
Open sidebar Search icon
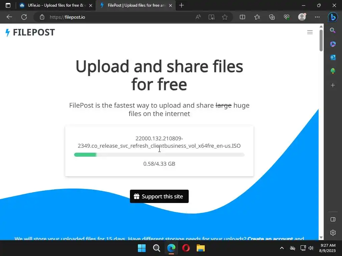point(333,30)
